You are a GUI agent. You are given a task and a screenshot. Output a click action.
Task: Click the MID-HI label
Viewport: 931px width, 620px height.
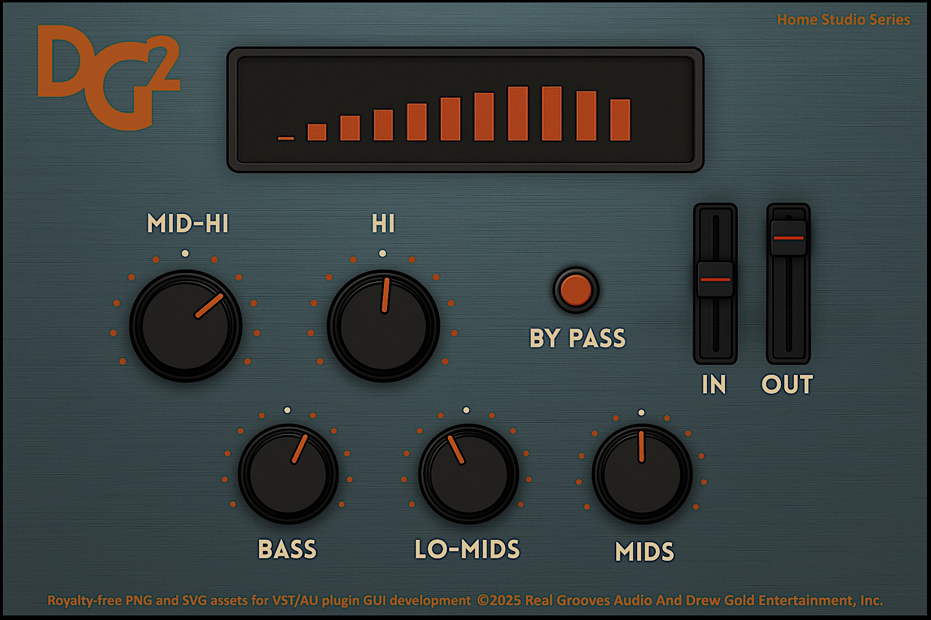pos(188,224)
